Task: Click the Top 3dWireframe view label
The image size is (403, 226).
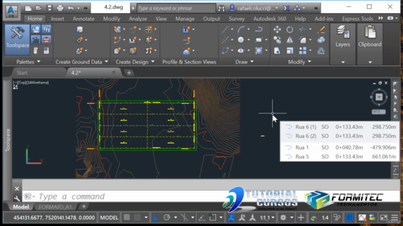Action: [31, 82]
